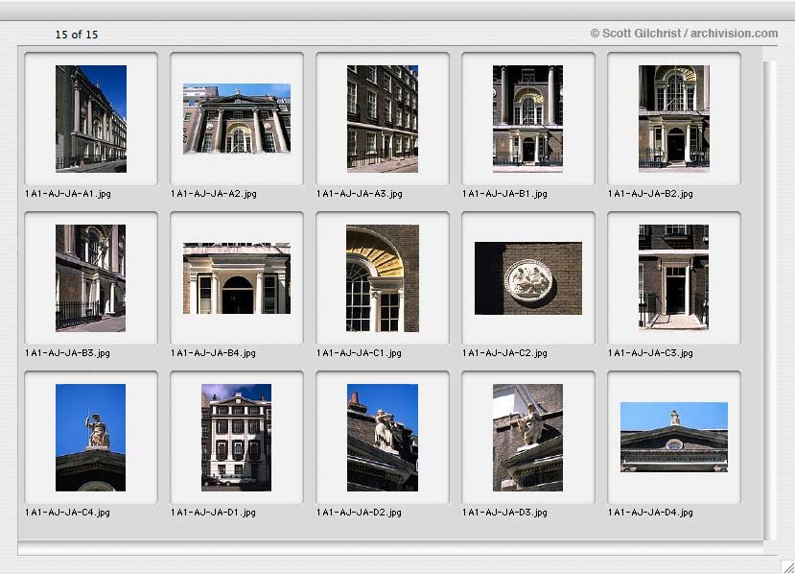Click the filename text 1A1-AJ-JA-A2.jpg
795x574 pixels.
click(214, 193)
